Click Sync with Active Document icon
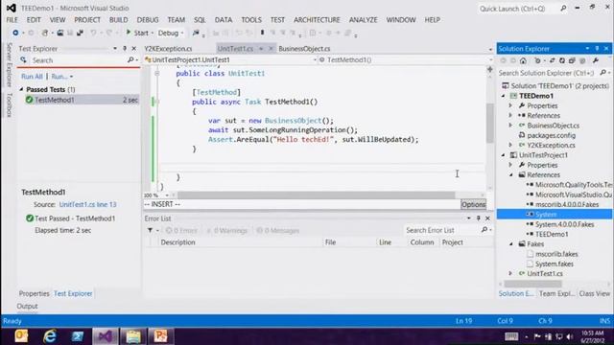Image resolution: width=614 pixels, height=345 pixels. coord(553,60)
